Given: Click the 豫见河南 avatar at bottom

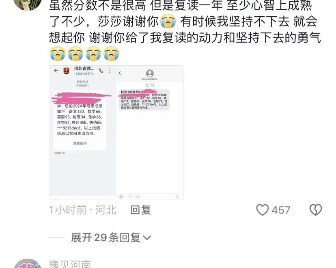Looking at the screenshot, I should pos(28,264).
